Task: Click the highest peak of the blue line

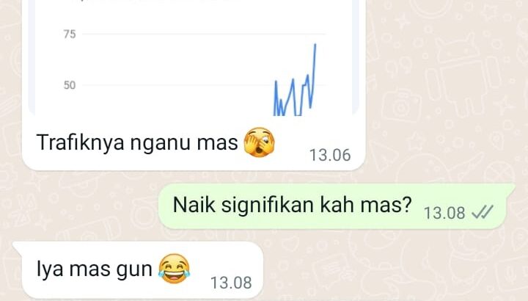Action: 315,45
